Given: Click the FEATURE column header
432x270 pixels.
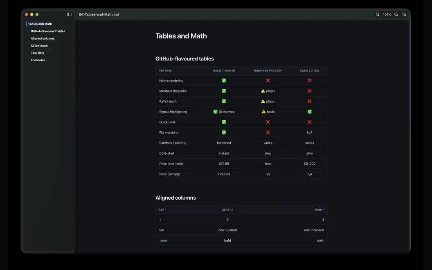Looking at the screenshot, I should tap(166, 70).
